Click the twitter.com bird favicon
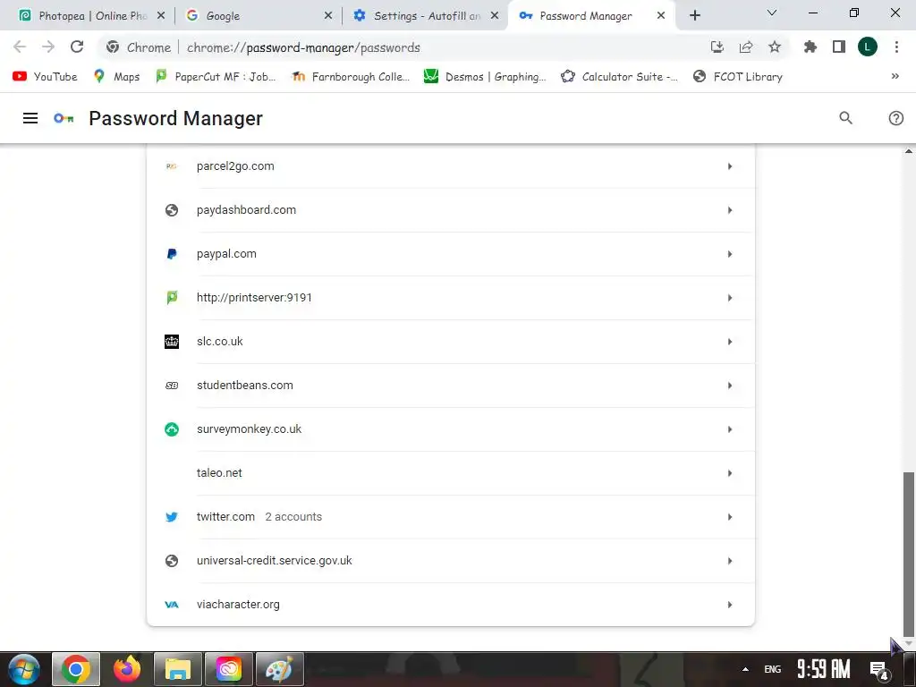916x687 pixels. click(172, 517)
